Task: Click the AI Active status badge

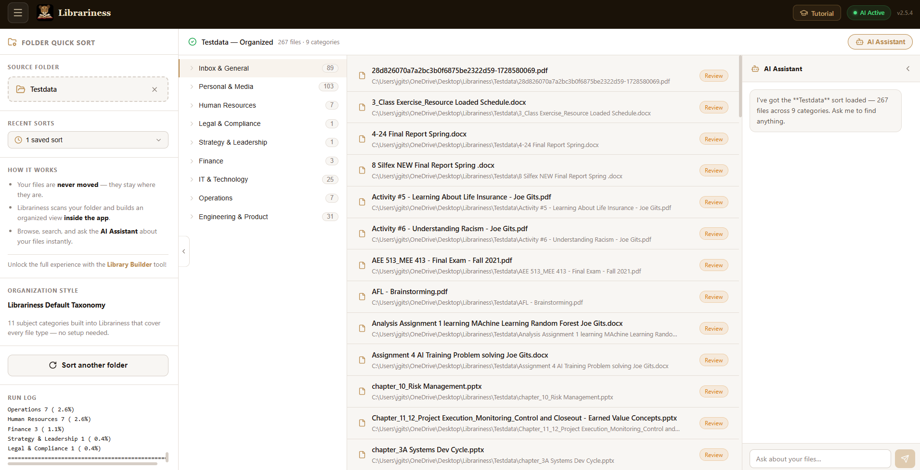Action: coord(869,13)
